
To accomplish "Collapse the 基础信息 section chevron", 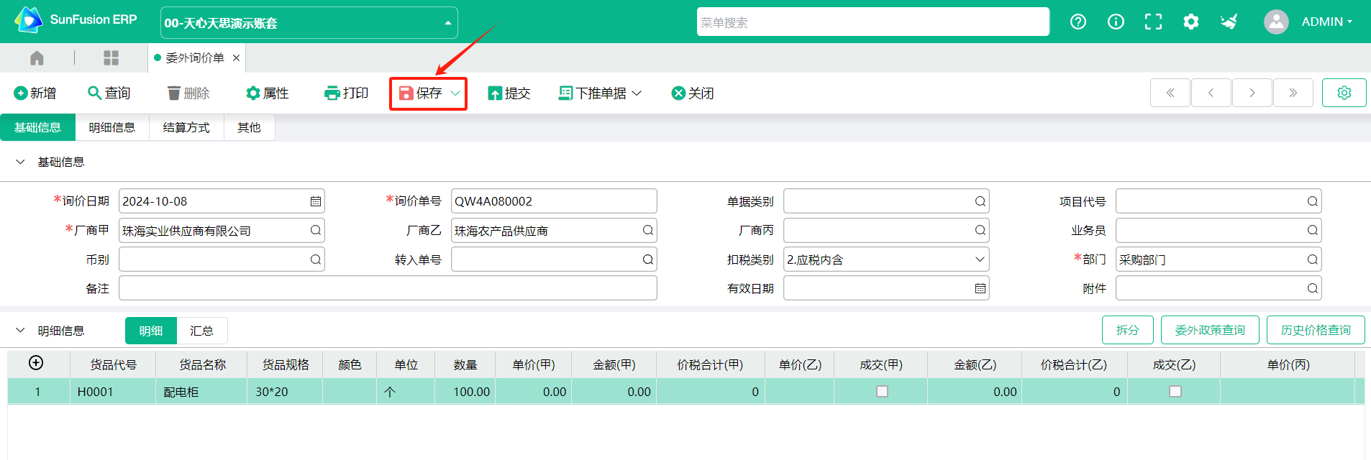I will point(20,162).
